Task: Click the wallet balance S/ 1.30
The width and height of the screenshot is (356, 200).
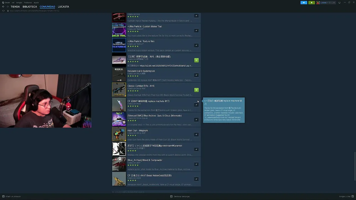Action: (332, 2)
